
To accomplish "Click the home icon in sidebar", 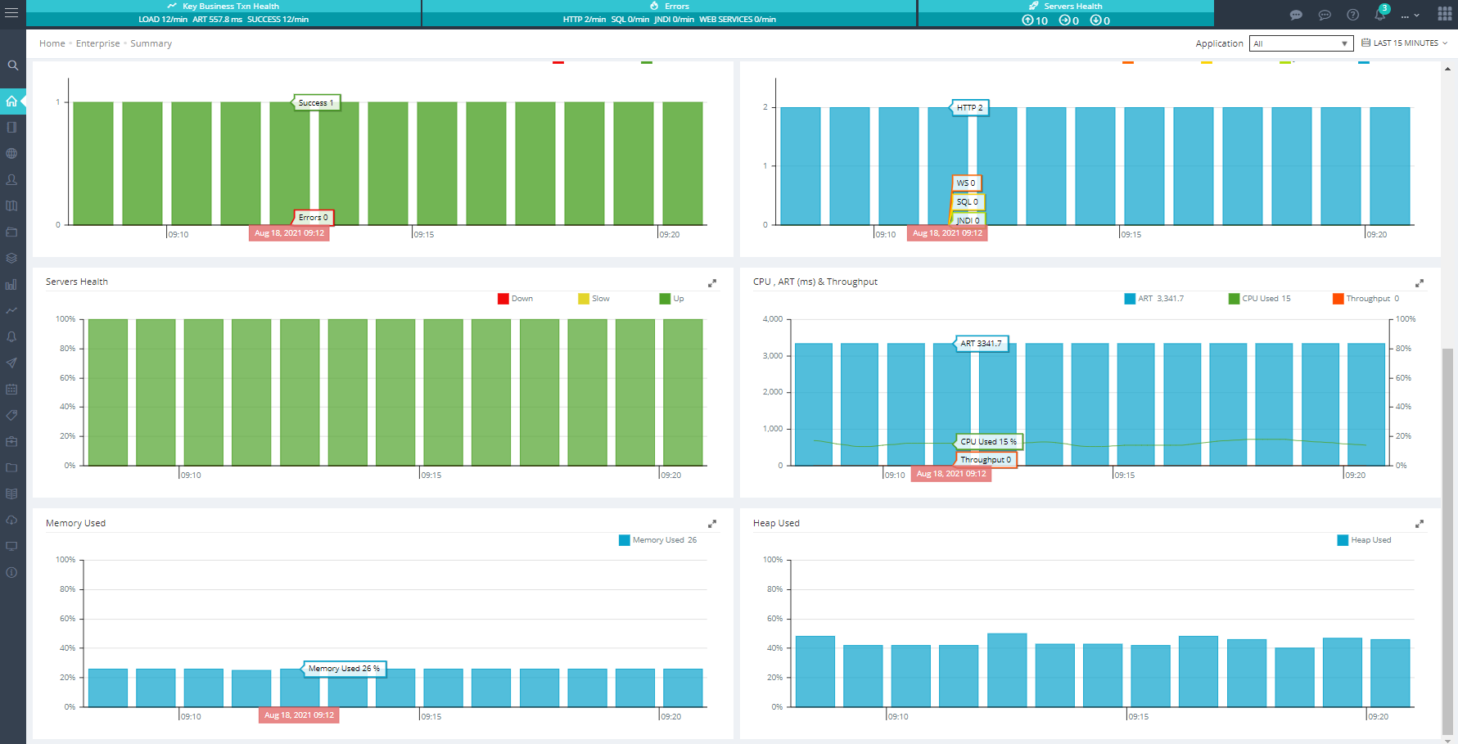I will coord(12,101).
